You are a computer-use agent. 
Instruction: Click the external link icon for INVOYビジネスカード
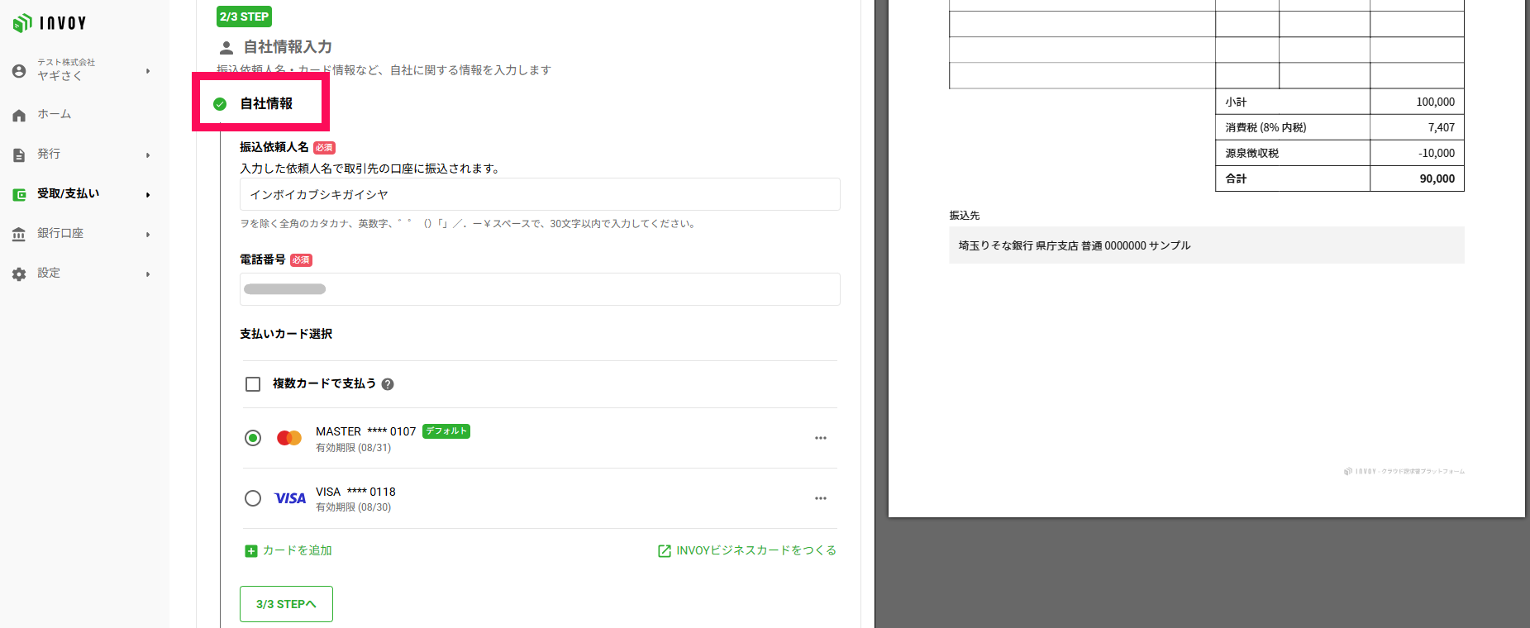click(x=665, y=551)
